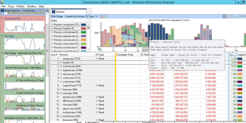Toggle legend swatch for LogonUI.exe count 578
Screen dimensions: 246x123
pyautogui.click(x=240, y=86)
